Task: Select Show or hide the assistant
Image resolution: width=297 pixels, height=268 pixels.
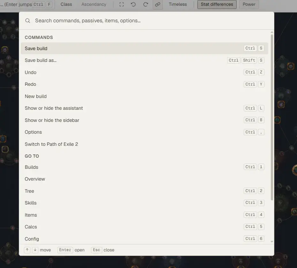Action: (145, 108)
